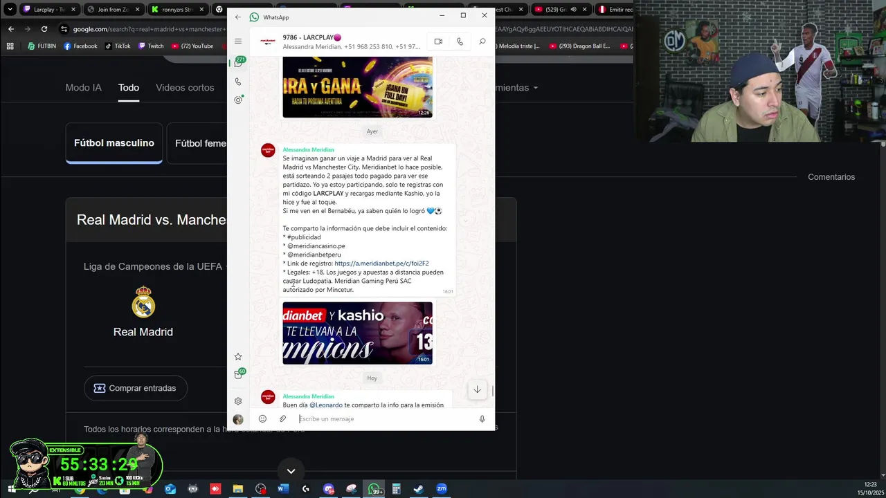The height and width of the screenshot is (498, 886).
Task: Open the Status updates icon in WhatsApp
Action: 238,100
